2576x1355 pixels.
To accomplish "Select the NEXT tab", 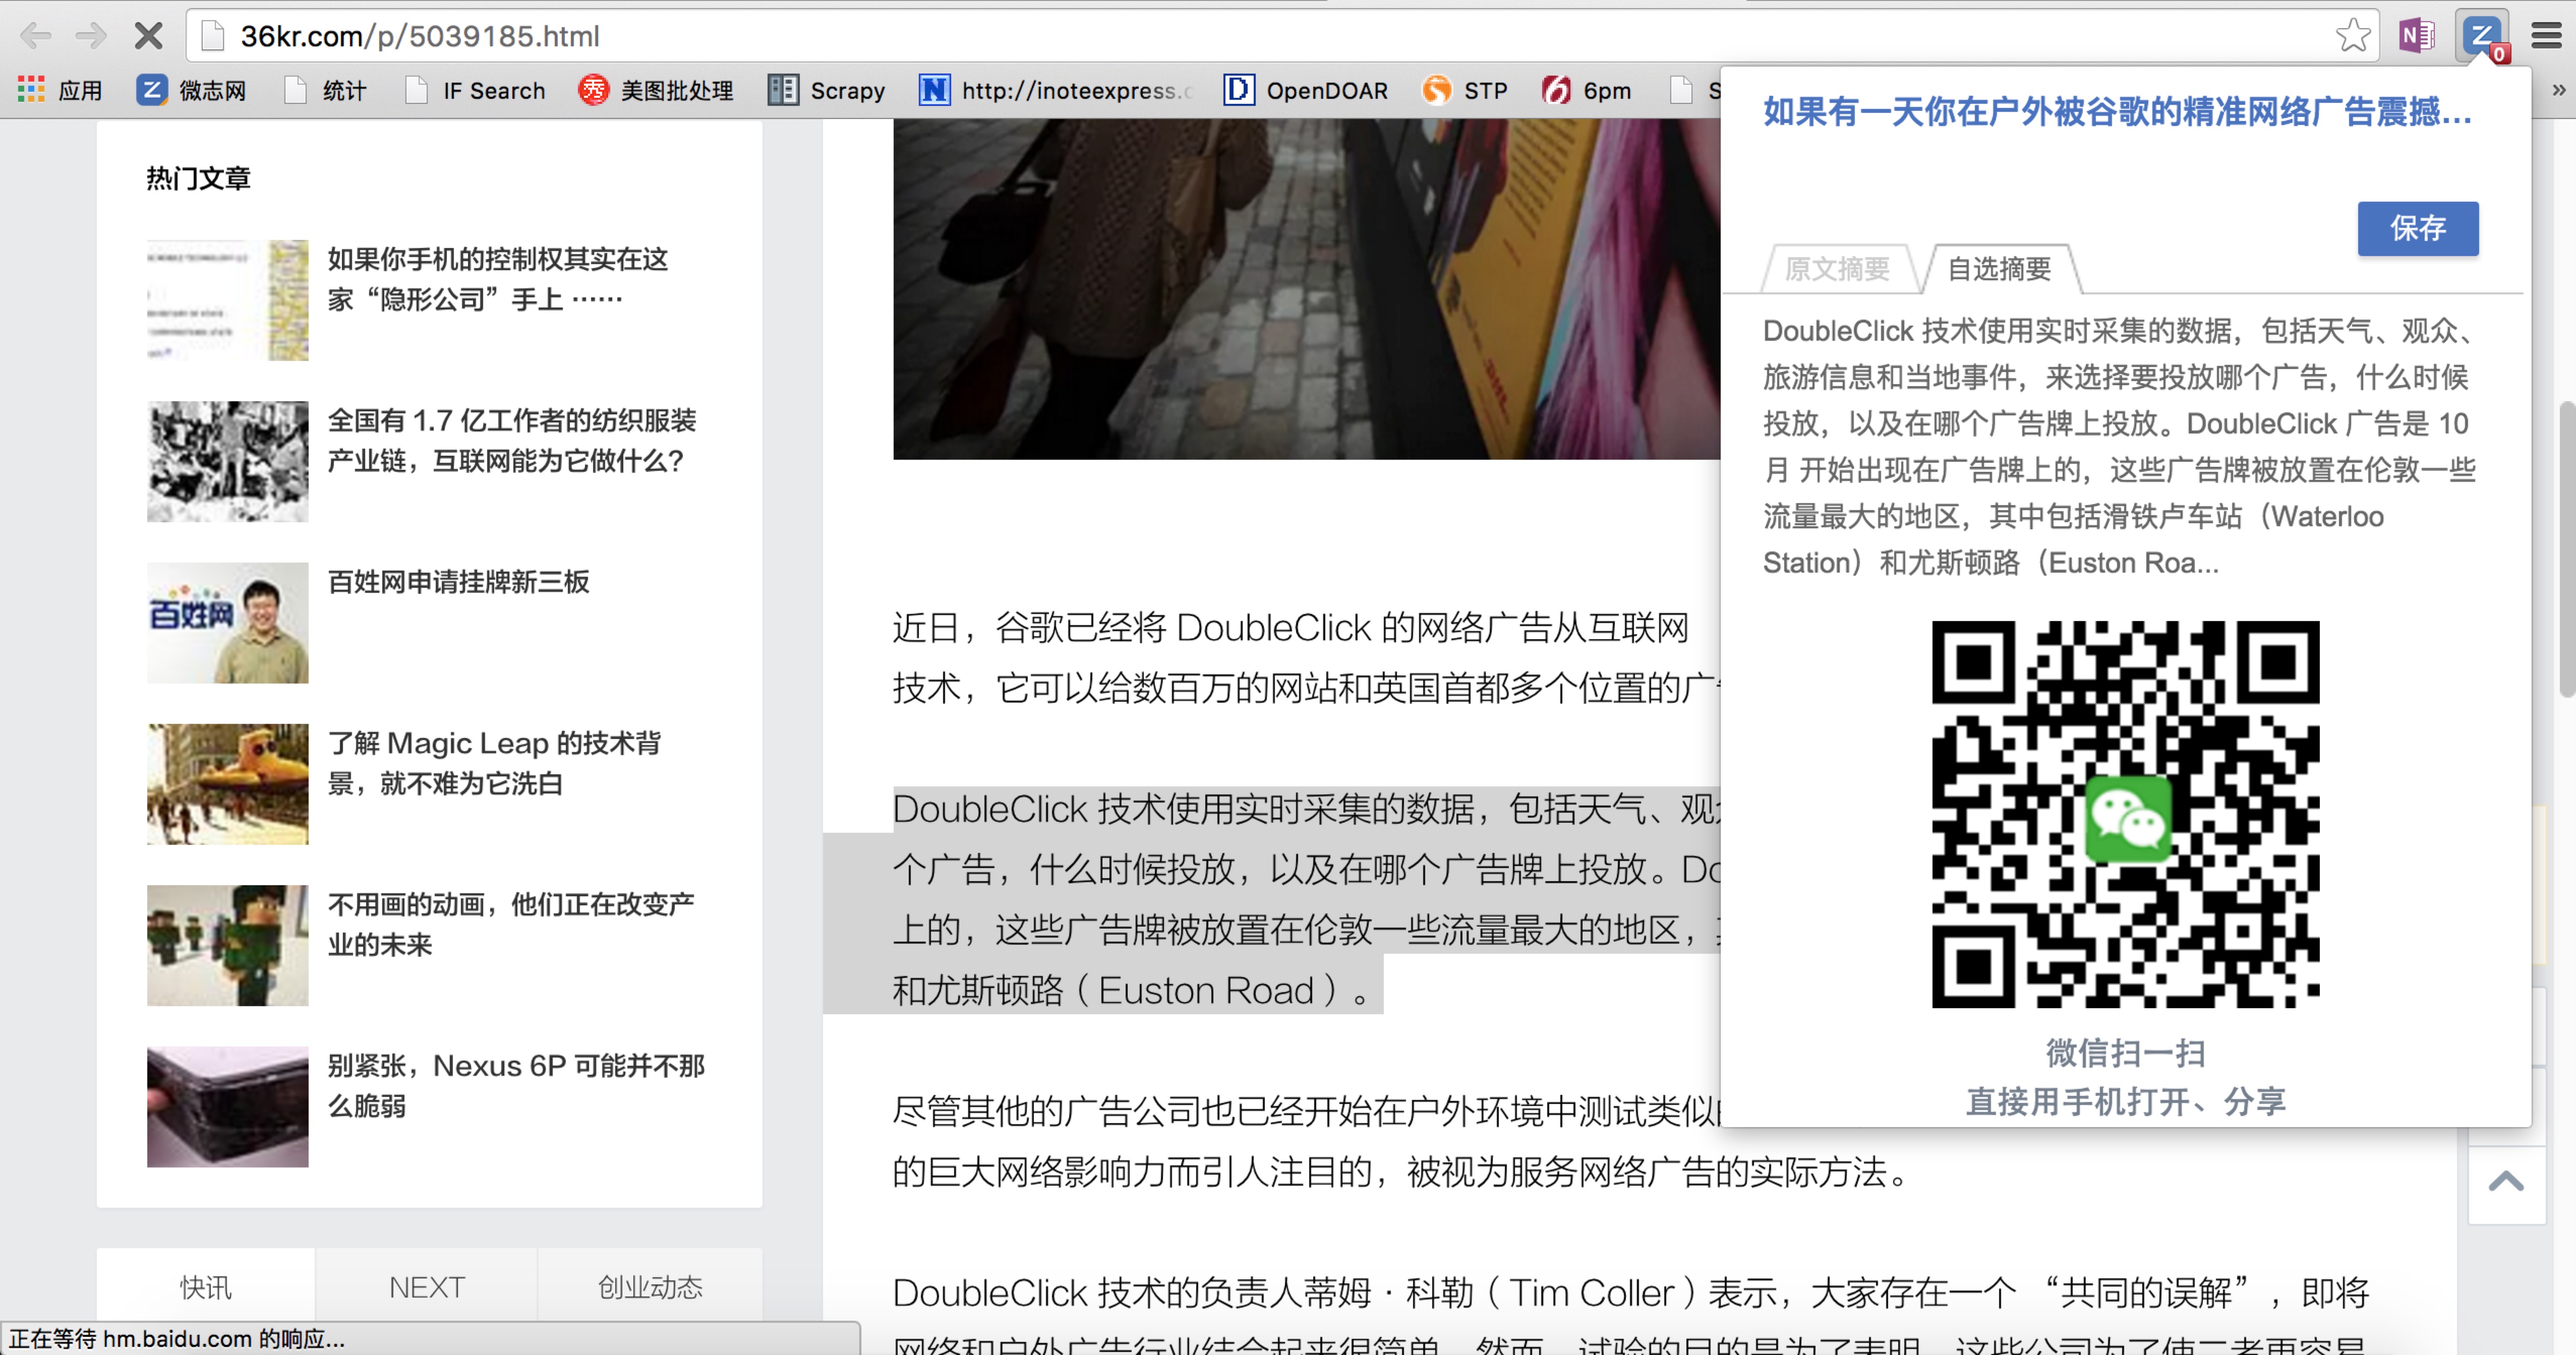I will 427,1287.
